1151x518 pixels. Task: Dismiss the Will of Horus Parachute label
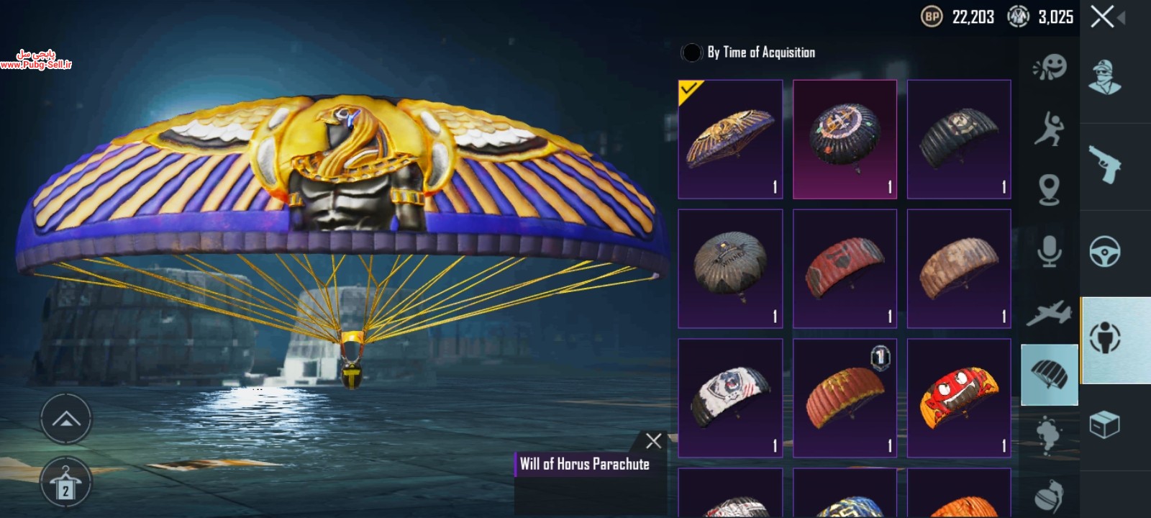653,440
